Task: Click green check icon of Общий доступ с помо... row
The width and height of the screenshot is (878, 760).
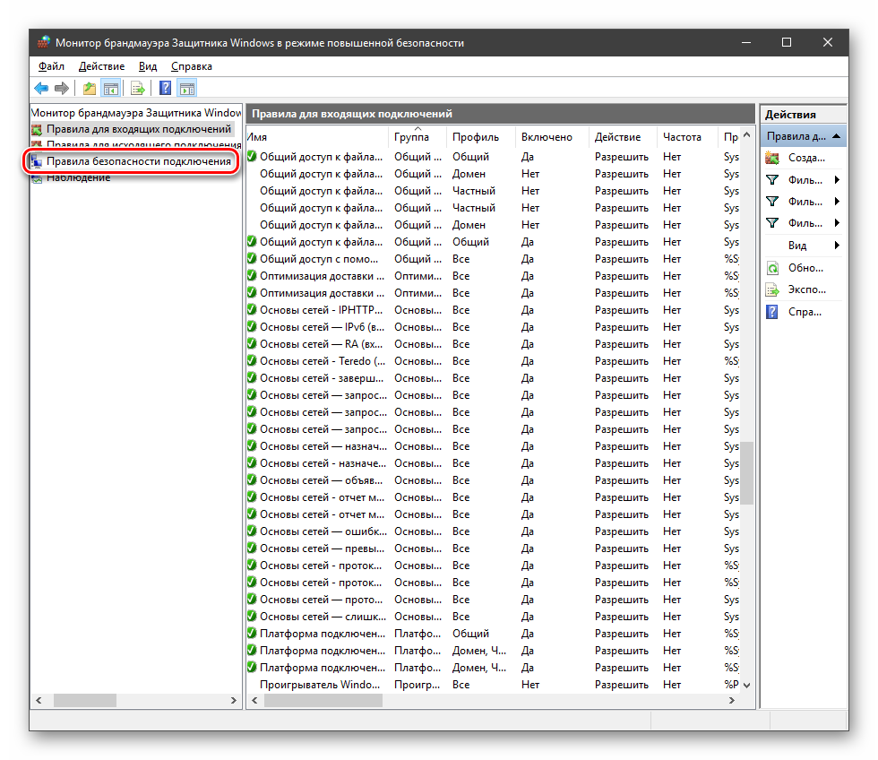Action: [x=252, y=259]
